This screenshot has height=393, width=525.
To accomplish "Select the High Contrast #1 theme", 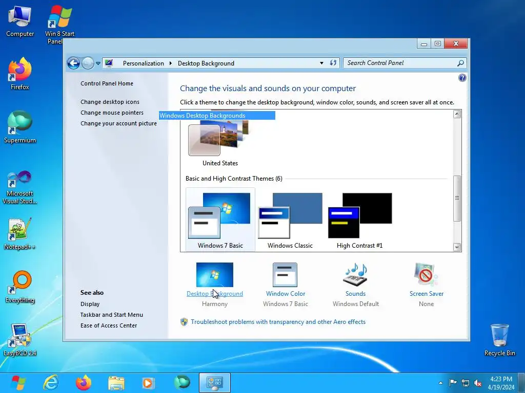I will point(359,221).
